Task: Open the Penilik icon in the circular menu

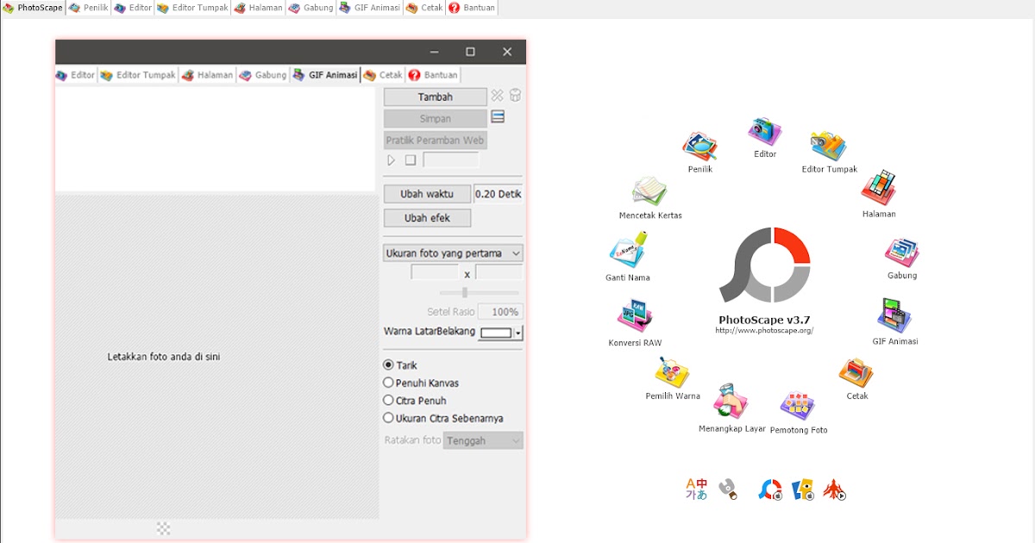Action: click(700, 147)
